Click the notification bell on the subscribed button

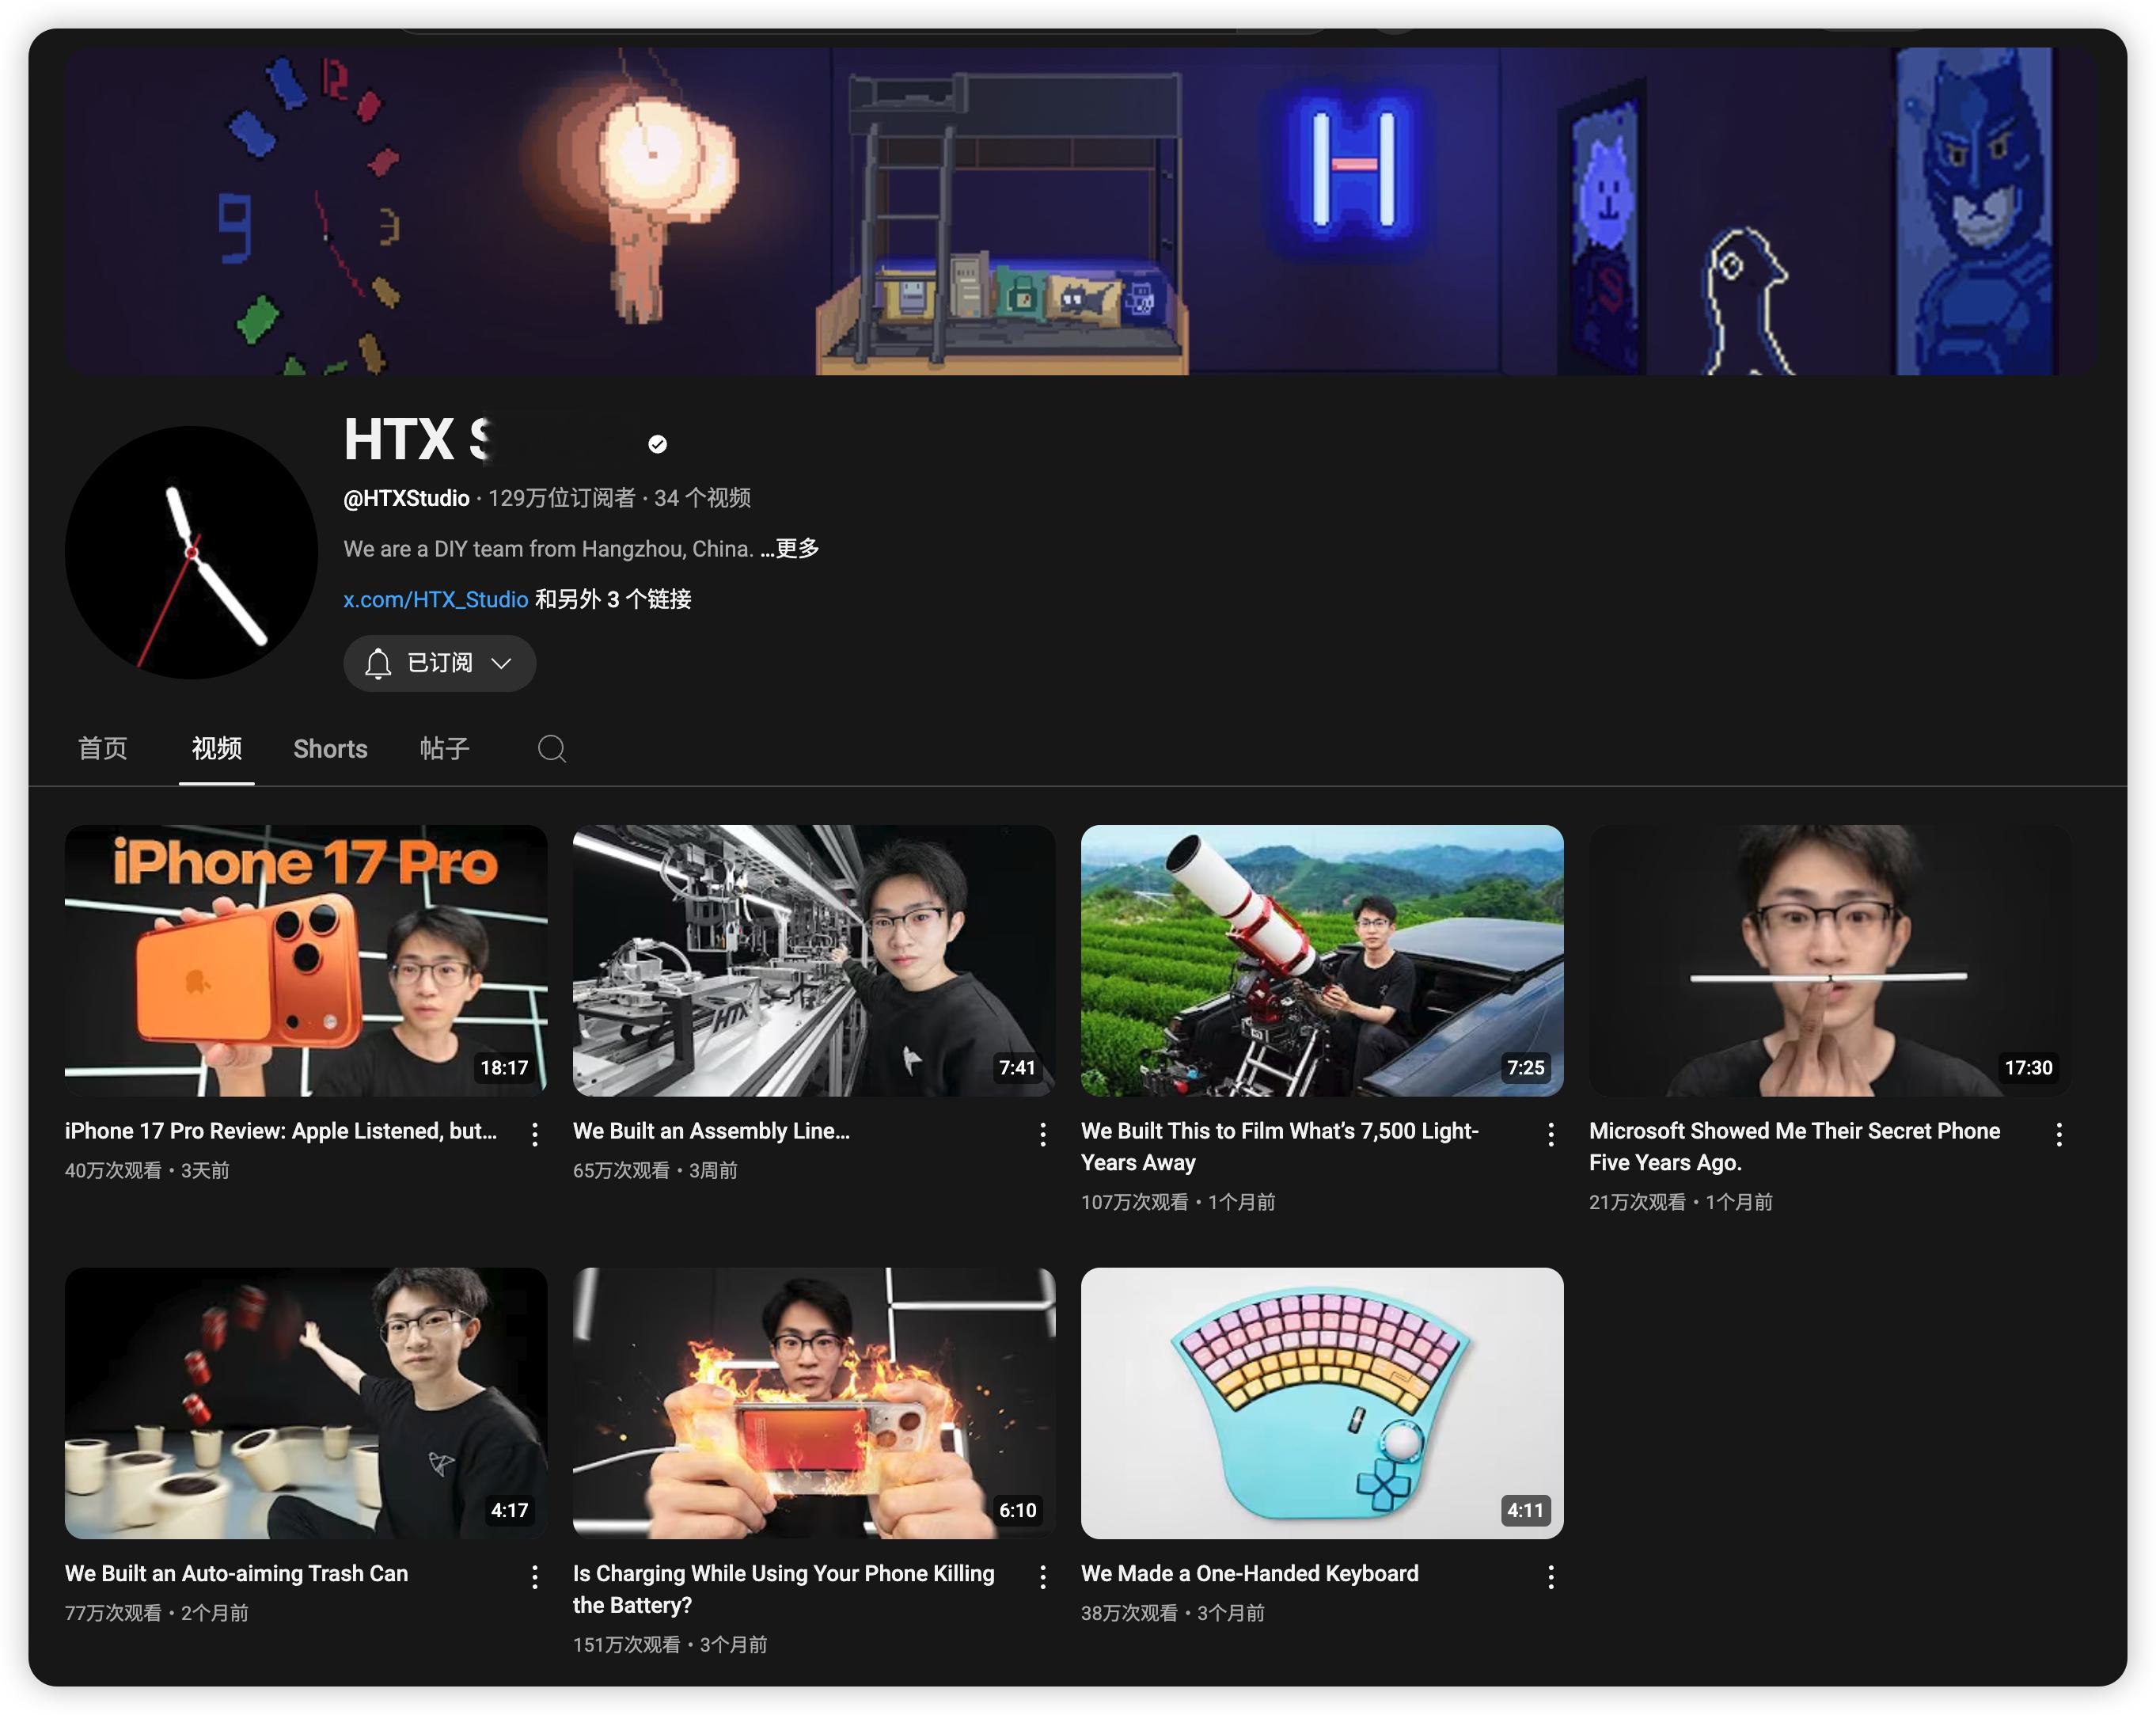(x=377, y=664)
